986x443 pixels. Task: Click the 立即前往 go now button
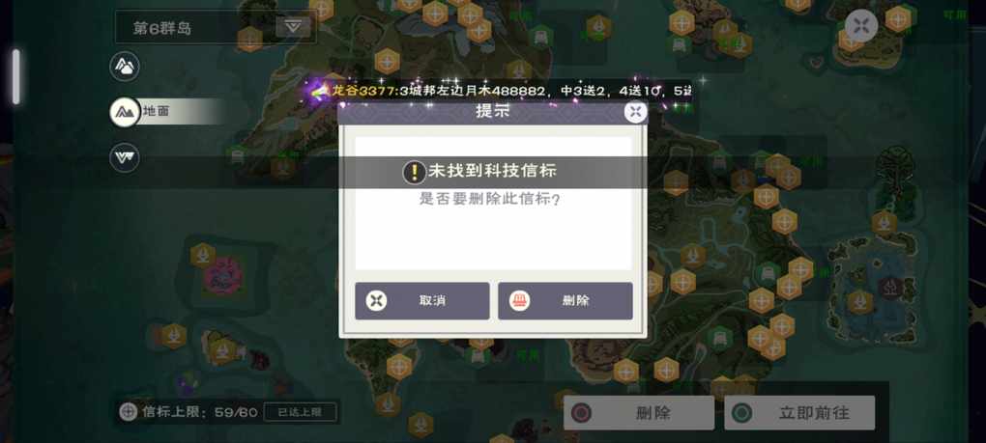799,413
